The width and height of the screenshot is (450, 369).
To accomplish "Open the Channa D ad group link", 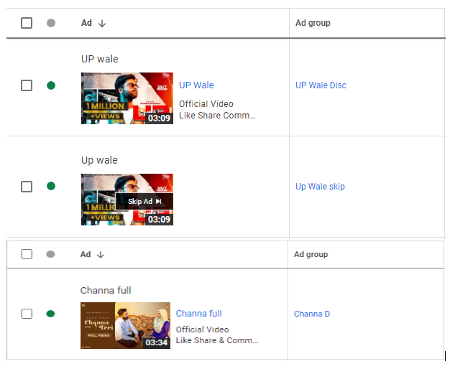I will (312, 314).
